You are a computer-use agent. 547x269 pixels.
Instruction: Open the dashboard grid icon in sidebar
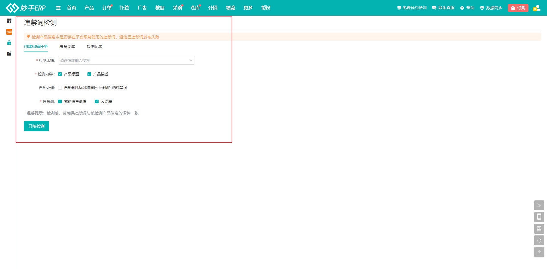pyautogui.click(x=9, y=21)
